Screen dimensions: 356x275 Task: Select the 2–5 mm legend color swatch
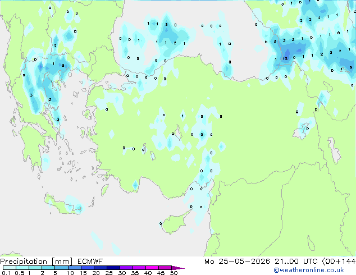[48, 268]
